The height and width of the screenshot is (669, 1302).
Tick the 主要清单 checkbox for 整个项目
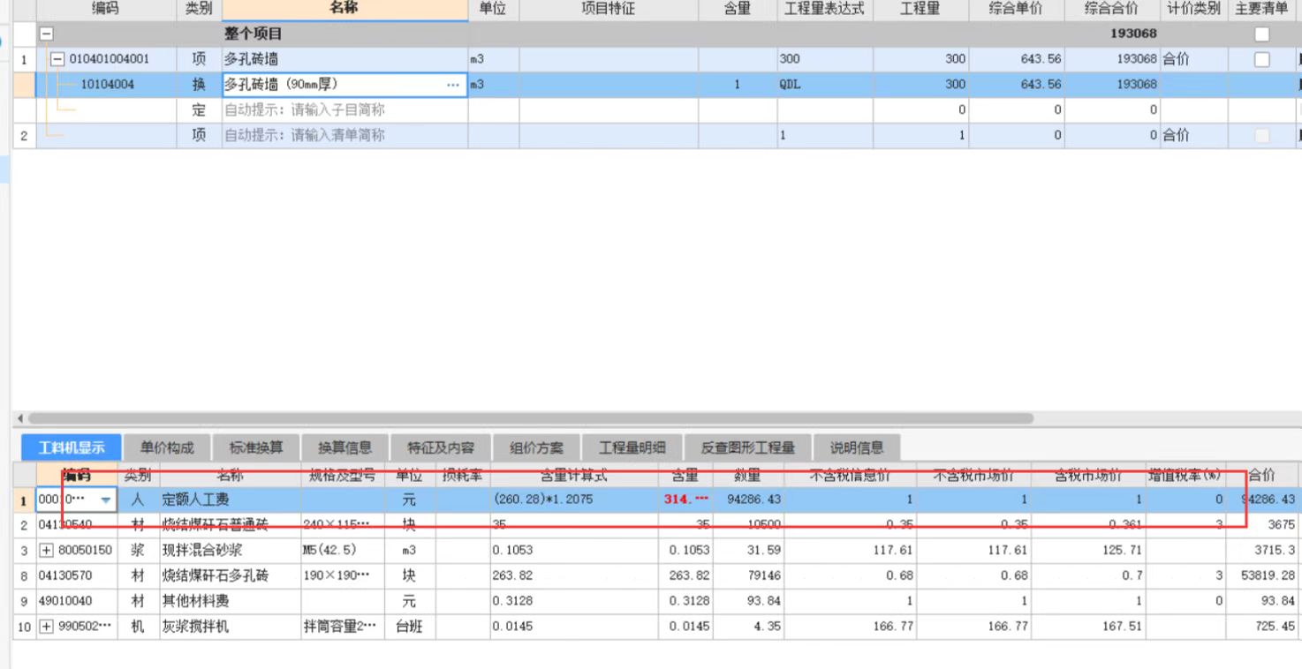click(x=1262, y=34)
